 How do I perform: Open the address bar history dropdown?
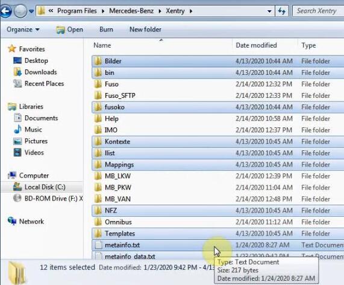[269, 11]
